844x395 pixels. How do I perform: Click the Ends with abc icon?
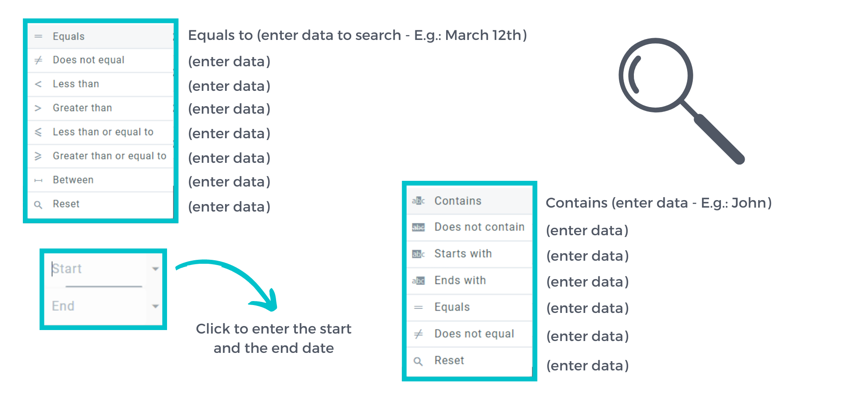tap(418, 281)
